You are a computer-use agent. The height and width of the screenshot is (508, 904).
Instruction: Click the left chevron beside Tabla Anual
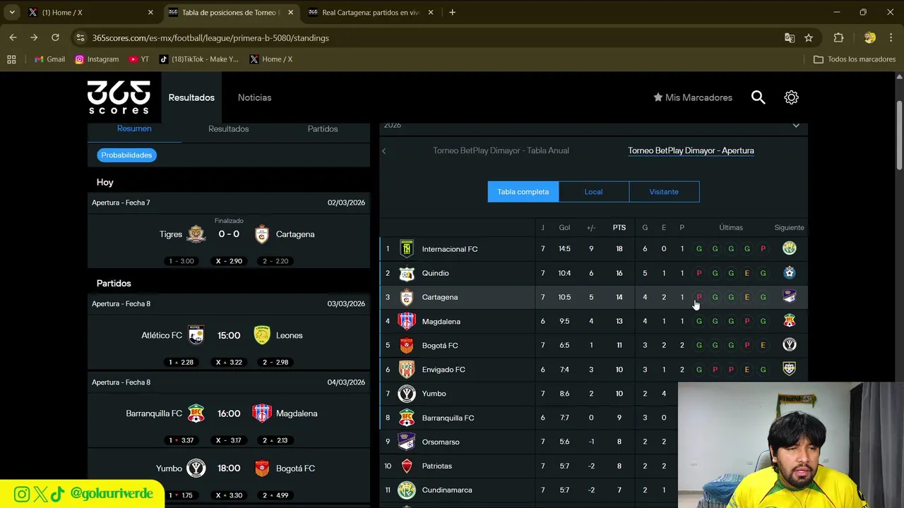pos(384,151)
